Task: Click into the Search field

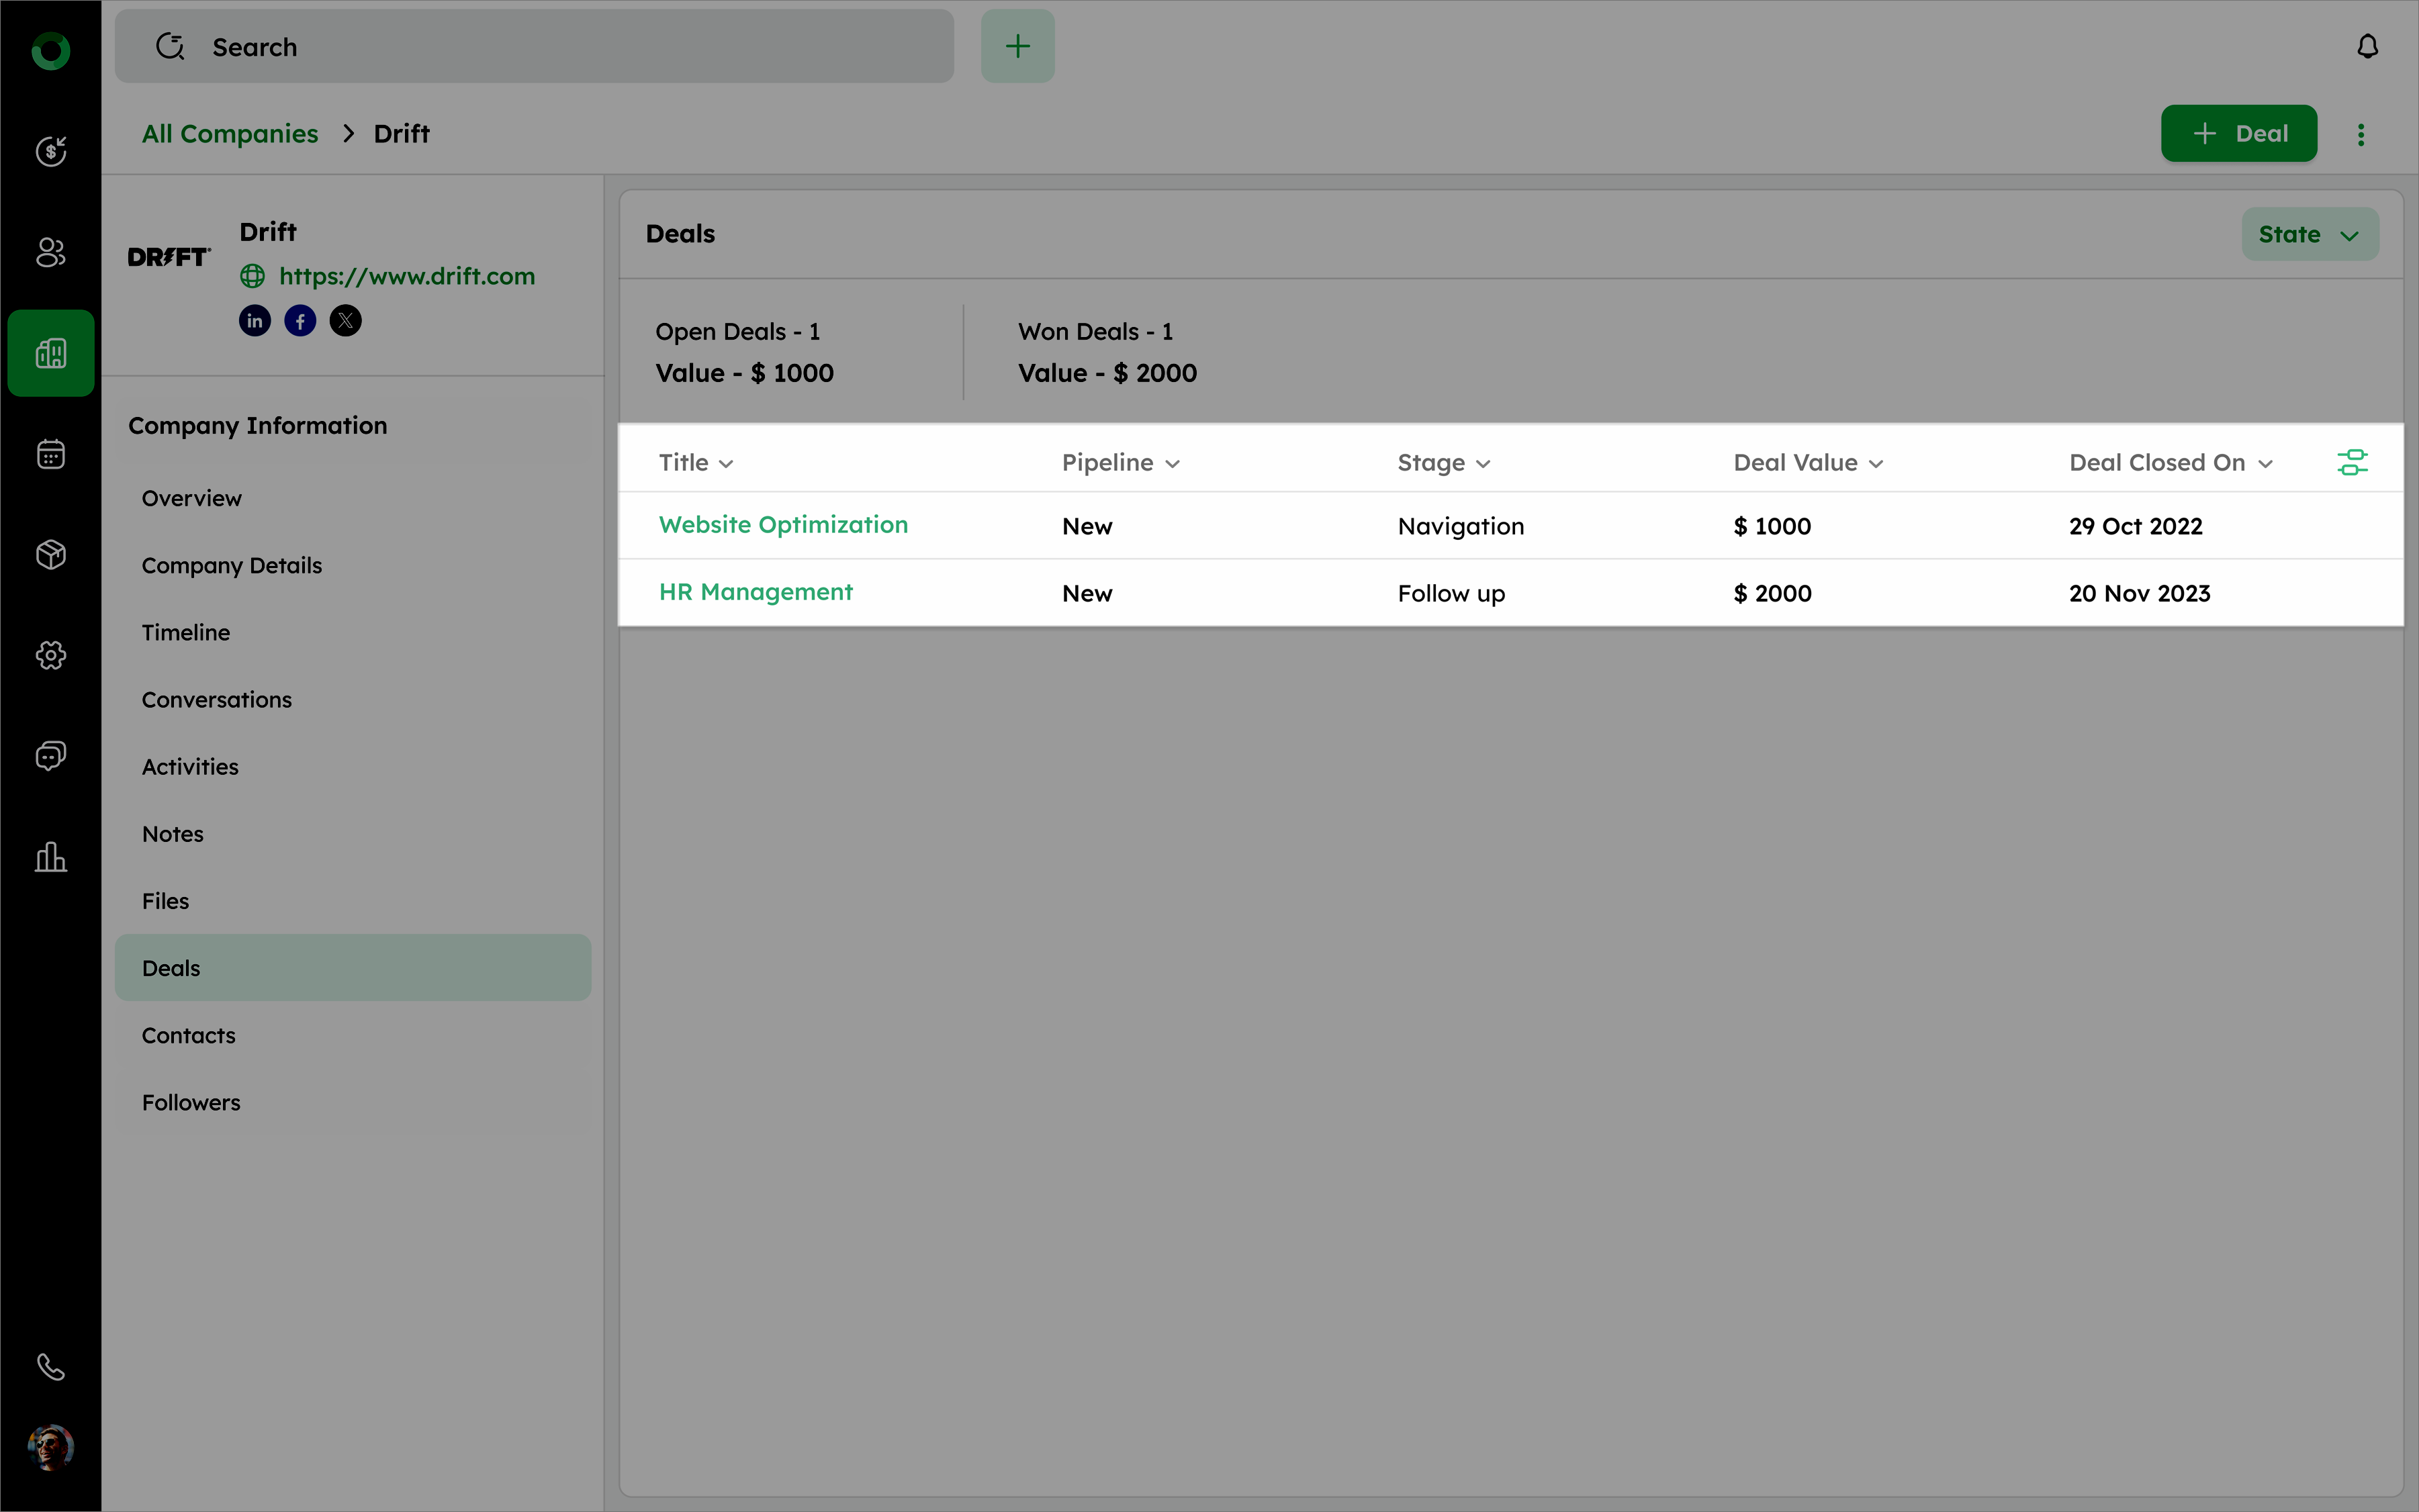Action: [534, 47]
